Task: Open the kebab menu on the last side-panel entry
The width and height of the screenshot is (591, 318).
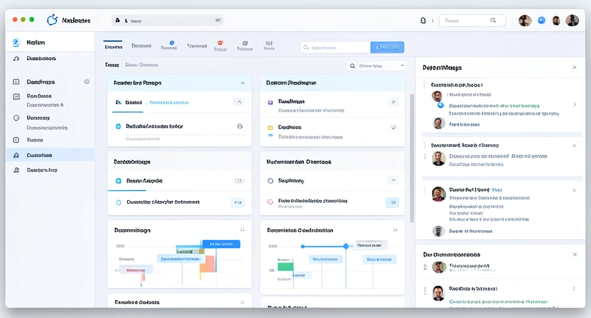Action: 574,289
